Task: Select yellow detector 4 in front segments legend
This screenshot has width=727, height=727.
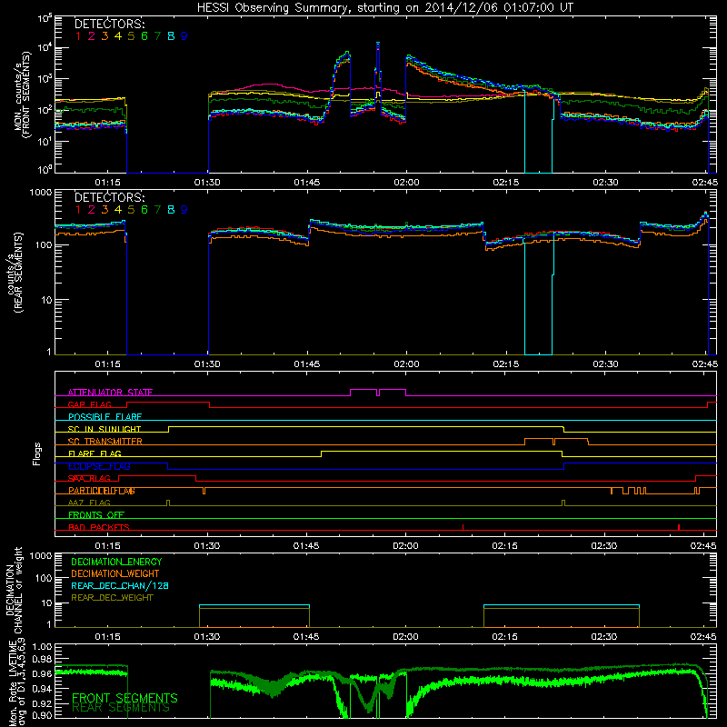Action: click(118, 36)
